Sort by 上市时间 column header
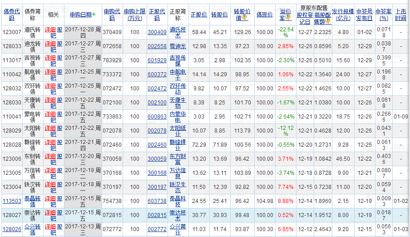Screen dimensions: 410x237 tap(400, 15)
